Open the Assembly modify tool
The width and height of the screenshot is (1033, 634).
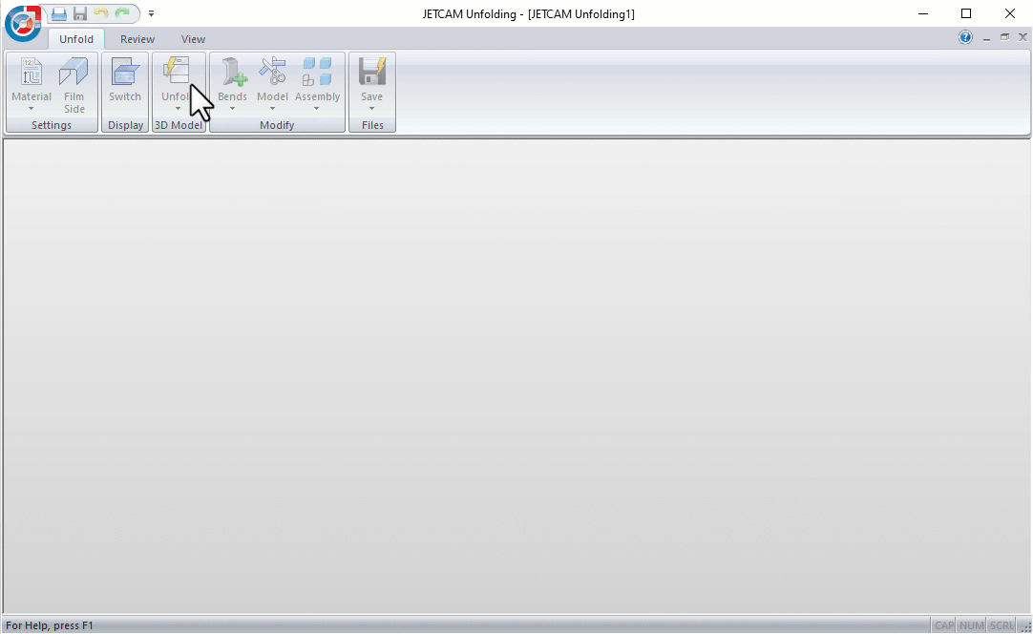pos(317,84)
